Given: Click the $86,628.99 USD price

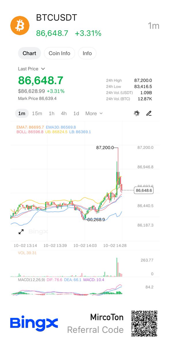Looking at the screenshot, I should (x=31, y=91).
